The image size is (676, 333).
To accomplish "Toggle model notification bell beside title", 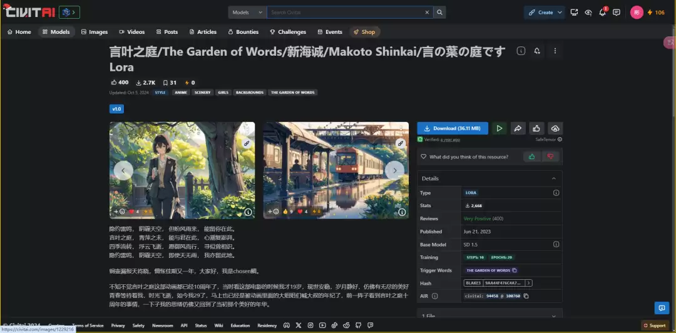I will [537, 51].
